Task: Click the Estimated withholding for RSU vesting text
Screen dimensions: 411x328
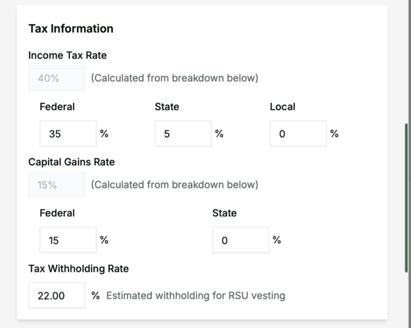Action: 195,295
